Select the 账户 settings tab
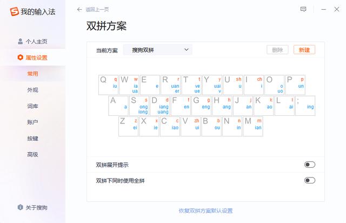The image size is (346, 223). point(32,122)
